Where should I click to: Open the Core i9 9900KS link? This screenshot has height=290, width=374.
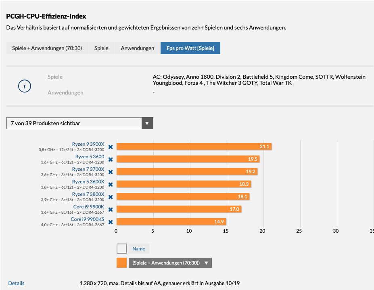click(x=88, y=219)
